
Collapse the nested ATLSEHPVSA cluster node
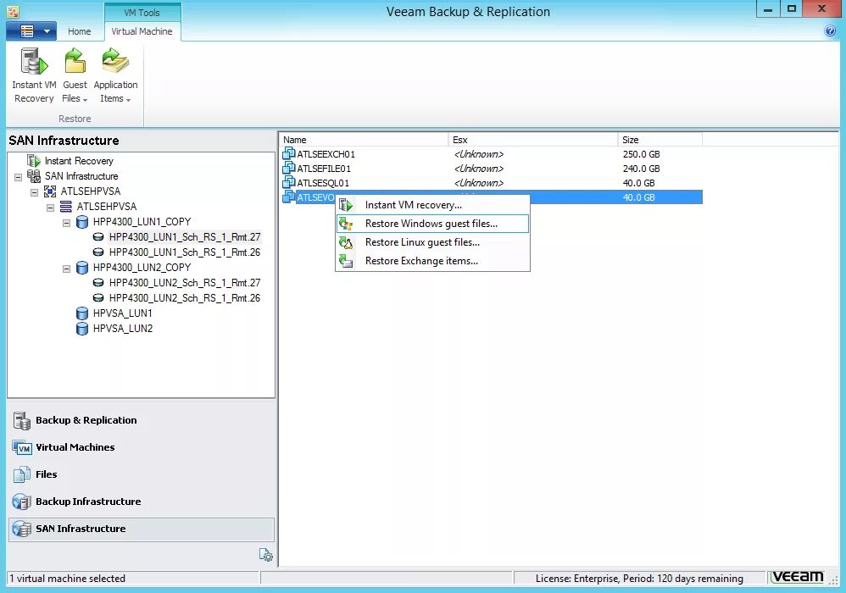50,207
